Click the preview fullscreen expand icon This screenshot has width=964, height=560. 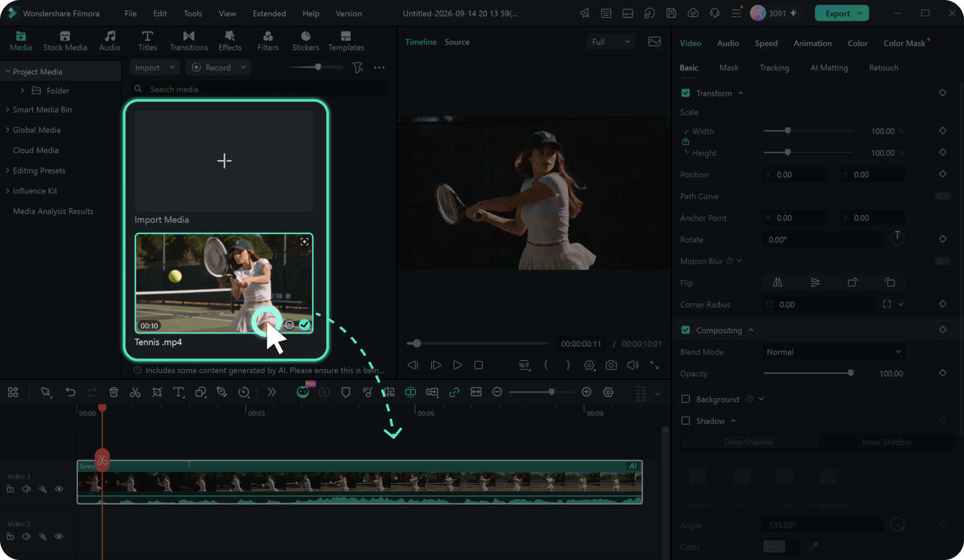coord(655,365)
